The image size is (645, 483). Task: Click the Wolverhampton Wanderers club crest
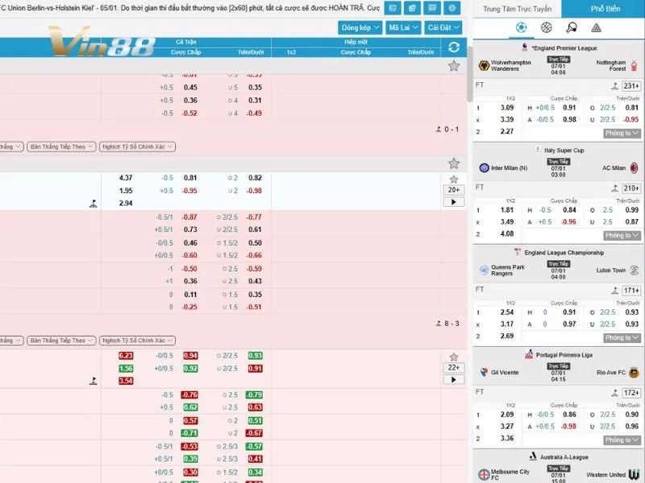coord(484,66)
